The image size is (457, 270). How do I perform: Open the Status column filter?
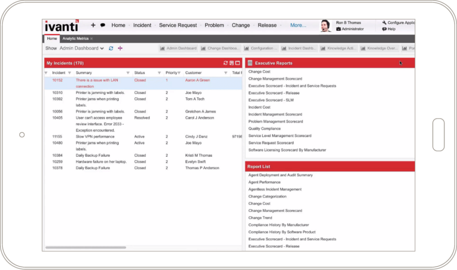(159, 73)
